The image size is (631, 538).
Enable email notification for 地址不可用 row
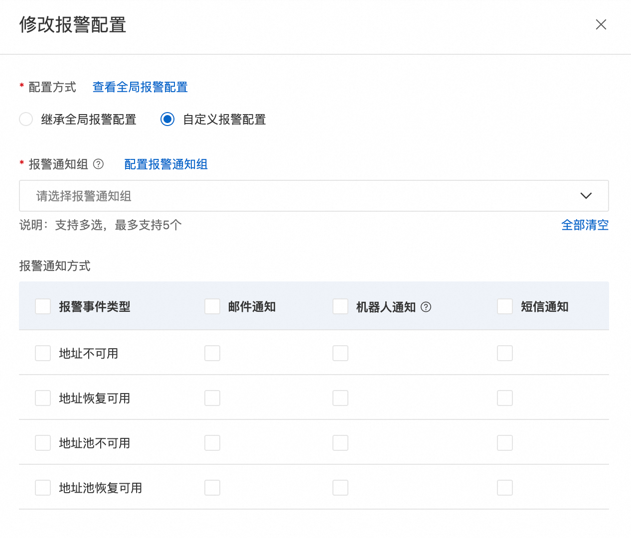pos(212,353)
